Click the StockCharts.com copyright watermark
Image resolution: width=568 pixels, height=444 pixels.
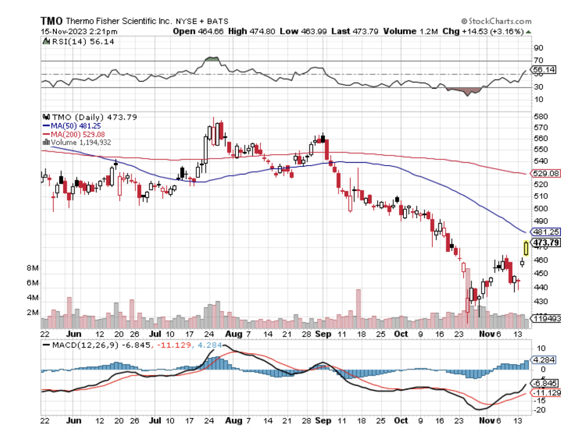pos(496,21)
